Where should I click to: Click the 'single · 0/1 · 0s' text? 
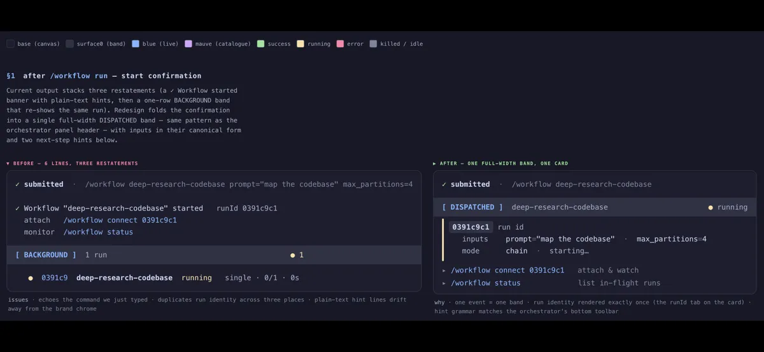click(262, 278)
